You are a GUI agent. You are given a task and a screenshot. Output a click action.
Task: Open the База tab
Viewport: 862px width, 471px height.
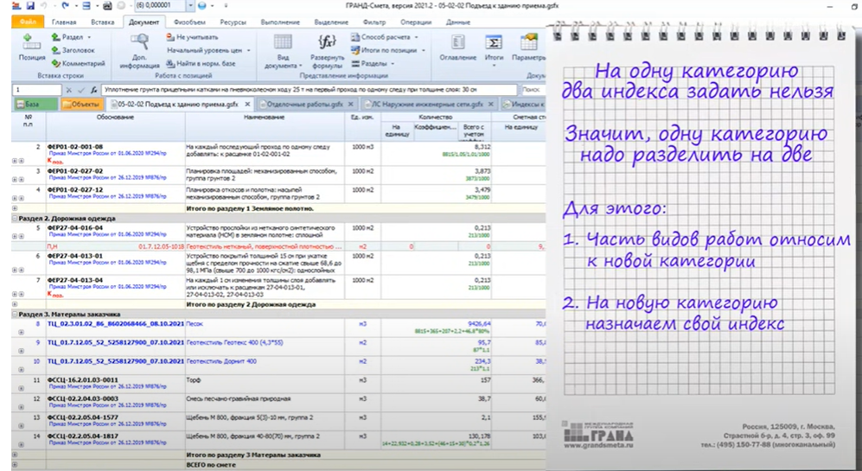click(x=35, y=104)
